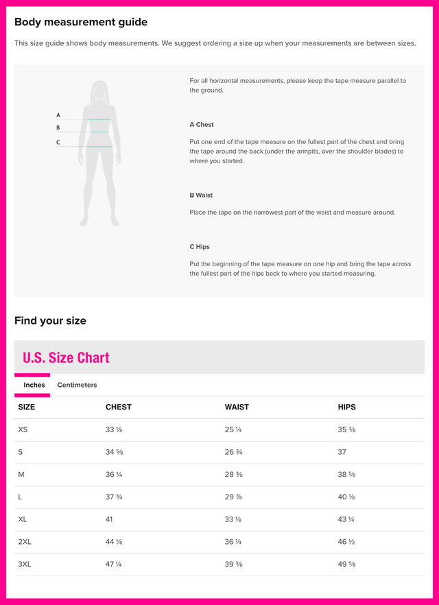Click the A Chest instruction heading
This screenshot has width=439, height=605.
click(x=202, y=125)
